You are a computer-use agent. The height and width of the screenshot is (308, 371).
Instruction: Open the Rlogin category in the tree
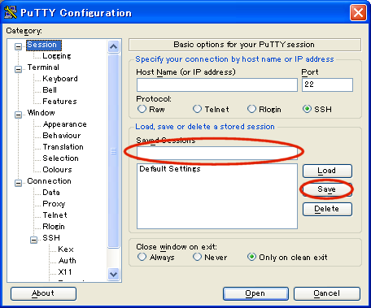[x=54, y=227]
